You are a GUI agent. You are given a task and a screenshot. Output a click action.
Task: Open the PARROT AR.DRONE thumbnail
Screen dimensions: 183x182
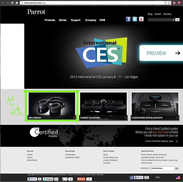103,106
